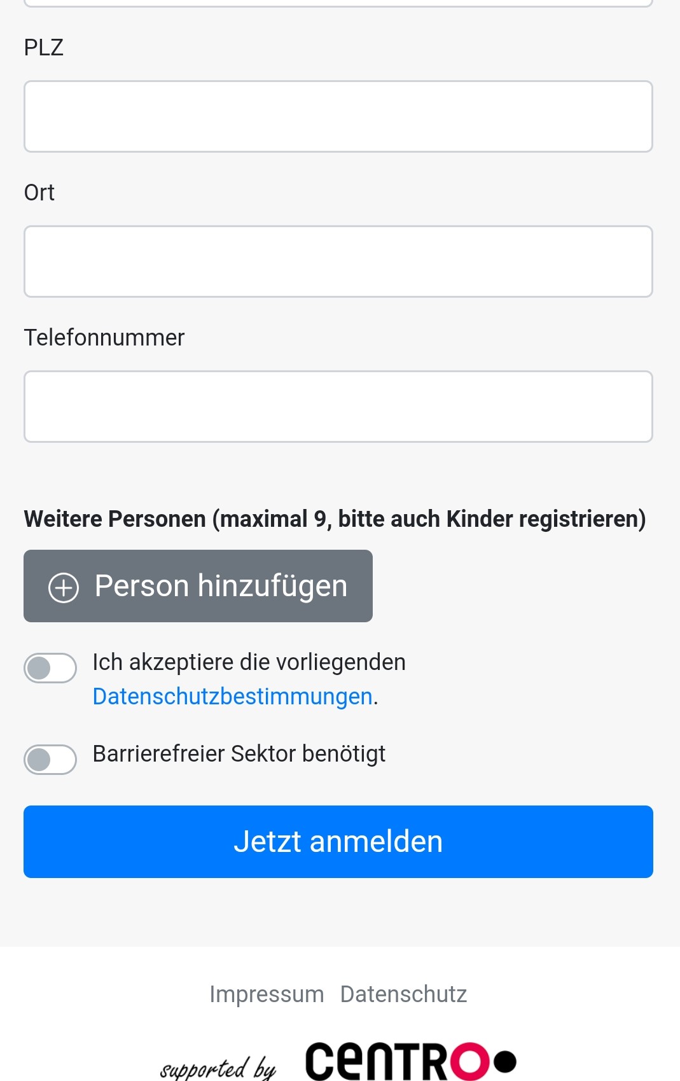
Task: Open the Impressum footer link
Action: coord(267,994)
